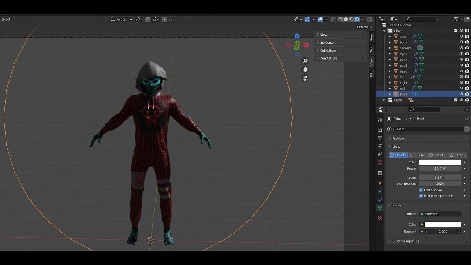This screenshot has width=471, height=265.
Task: Switch to the Tool sidebar tab
Action: point(372,49)
